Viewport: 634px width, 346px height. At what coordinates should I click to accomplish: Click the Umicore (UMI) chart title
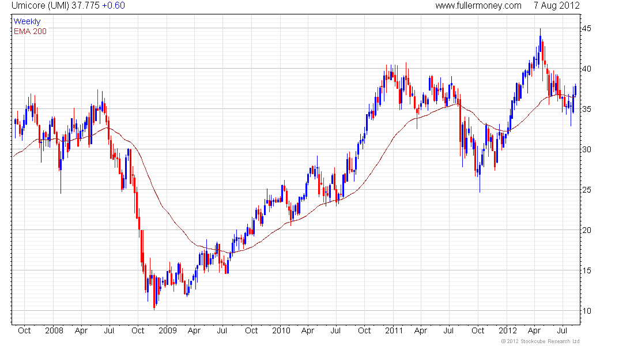coord(40,6)
